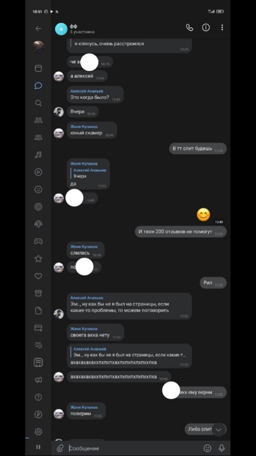
Task: Open the friends sidebar icon
Action: pyautogui.click(x=38, y=120)
